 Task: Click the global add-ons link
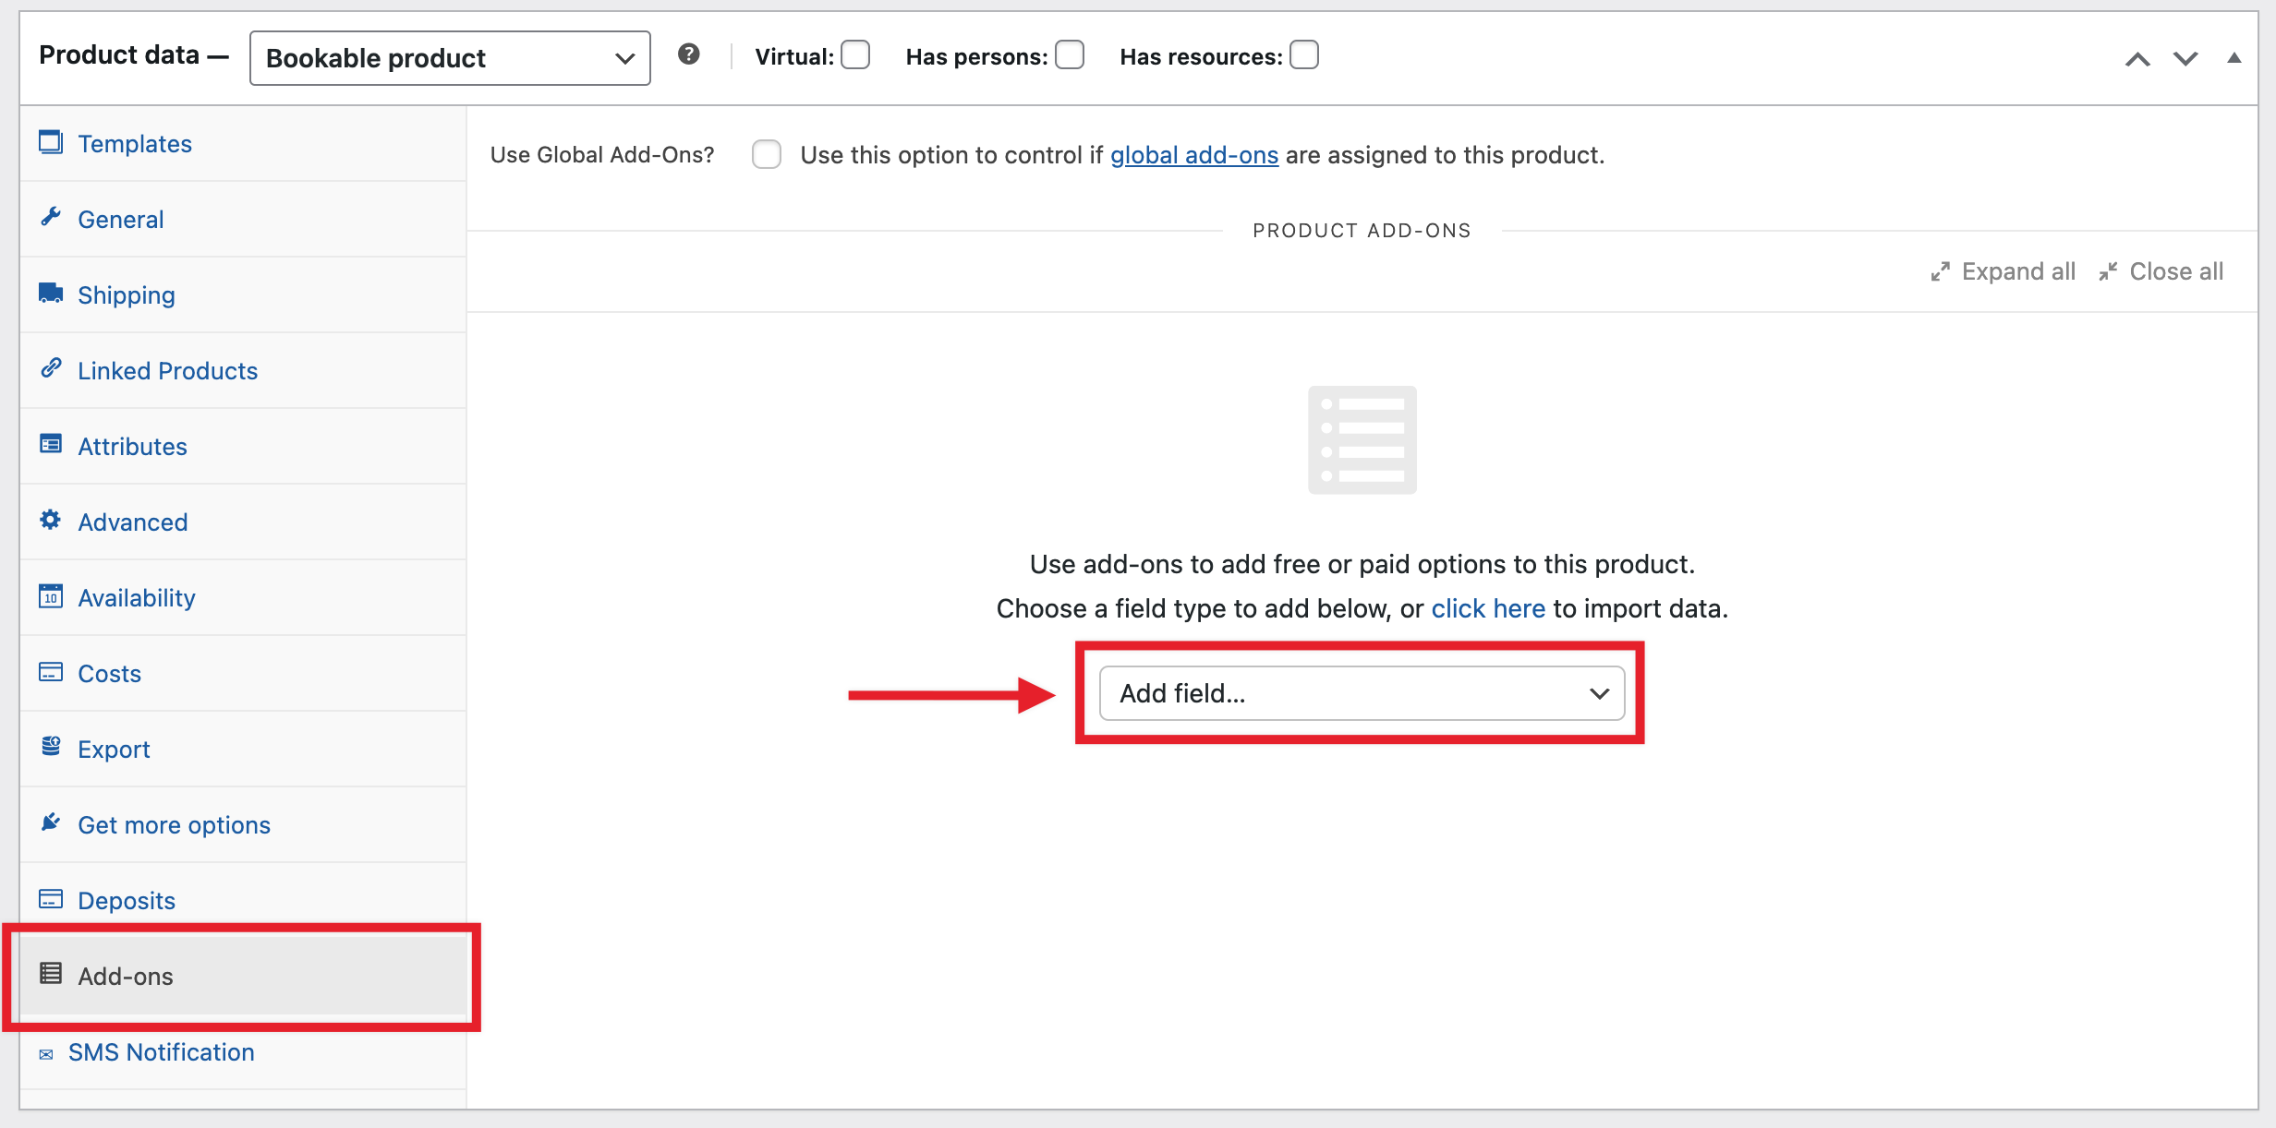tap(1194, 154)
